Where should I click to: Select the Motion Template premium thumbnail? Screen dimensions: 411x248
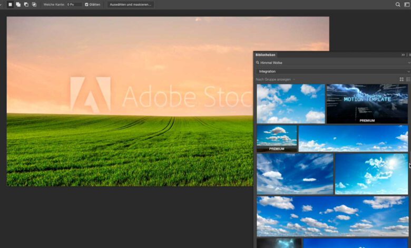(367, 103)
